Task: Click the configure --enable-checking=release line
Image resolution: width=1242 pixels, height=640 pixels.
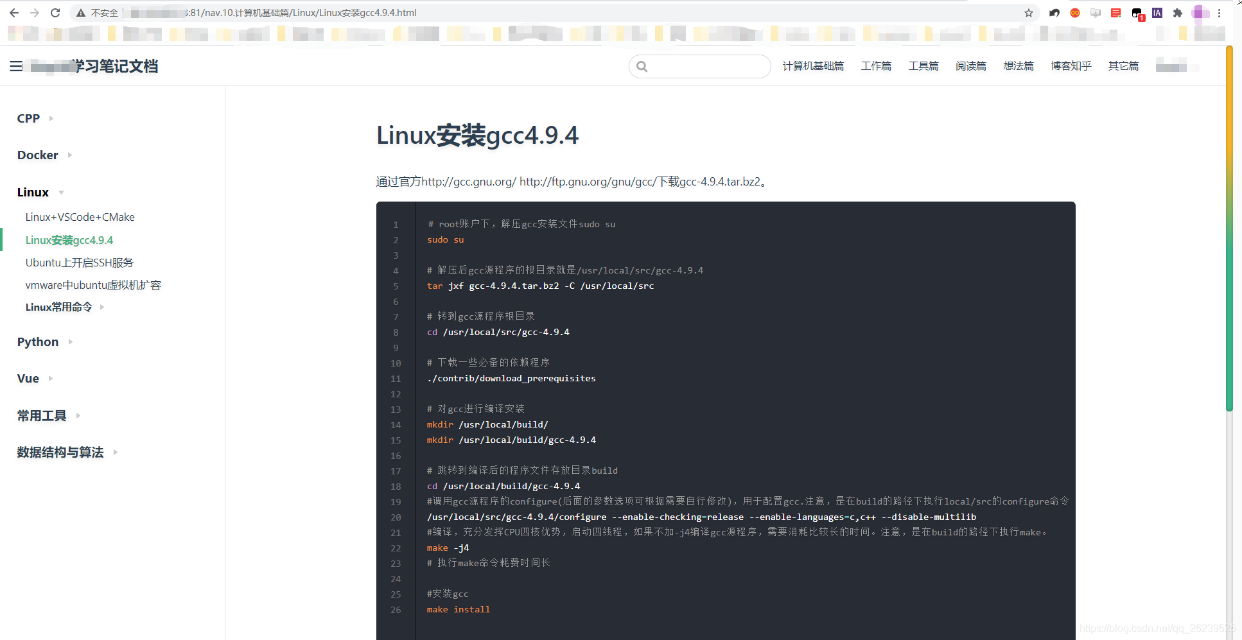Action: 701,517
